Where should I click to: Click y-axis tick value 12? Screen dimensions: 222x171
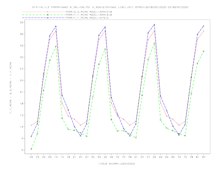point(21,127)
